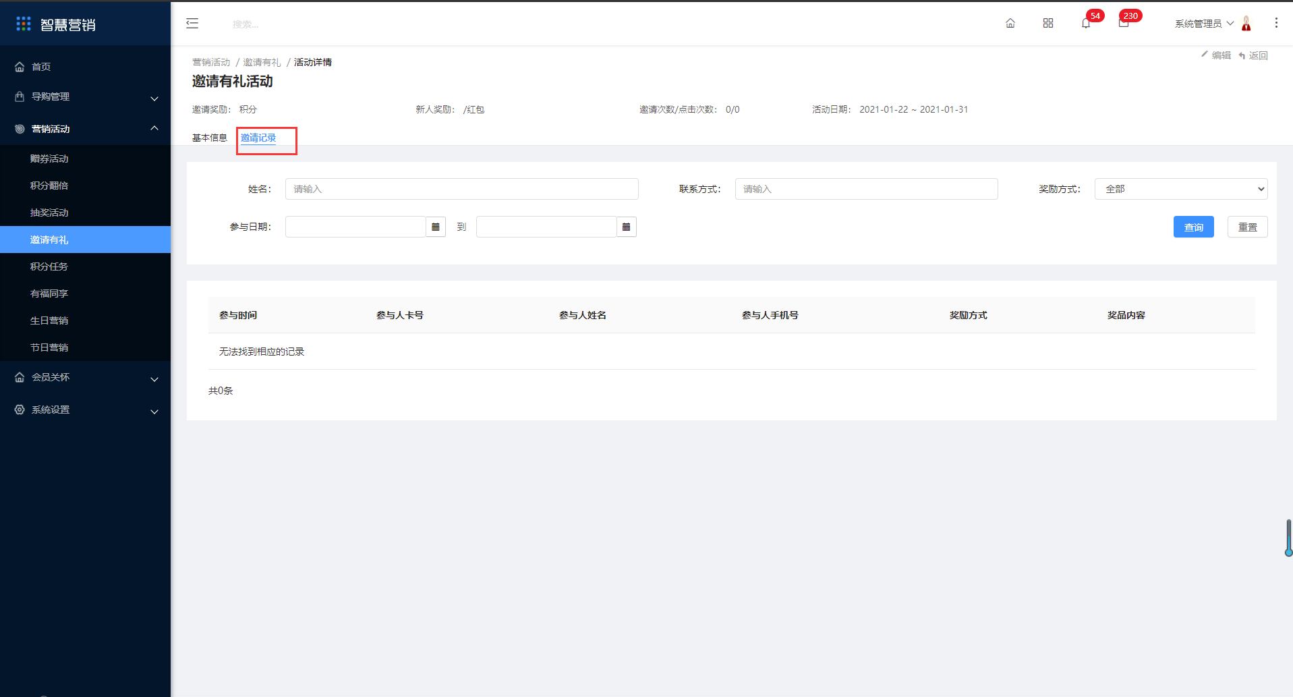
Task: Open the 系统管理员 user dropdown
Action: [x=1204, y=24]
